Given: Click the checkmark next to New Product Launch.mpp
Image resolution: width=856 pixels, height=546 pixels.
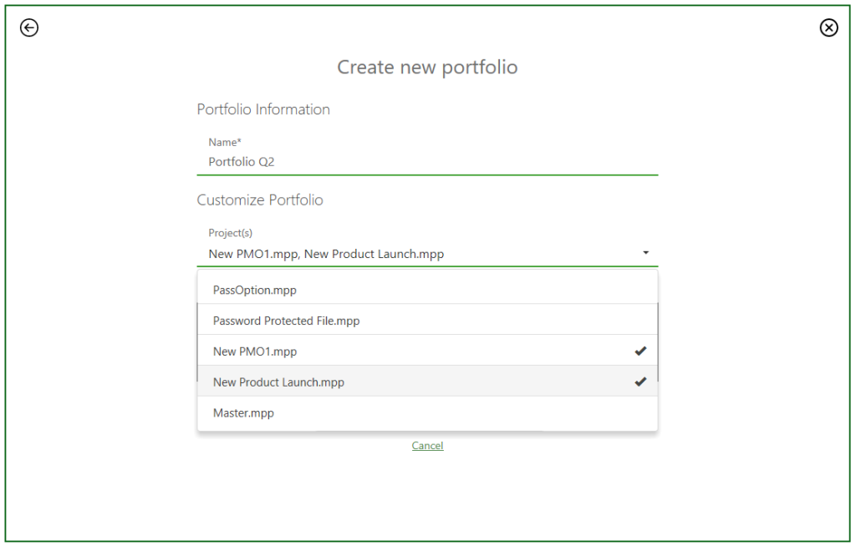Looking at the screenshot, I should (x=640, y=382).
